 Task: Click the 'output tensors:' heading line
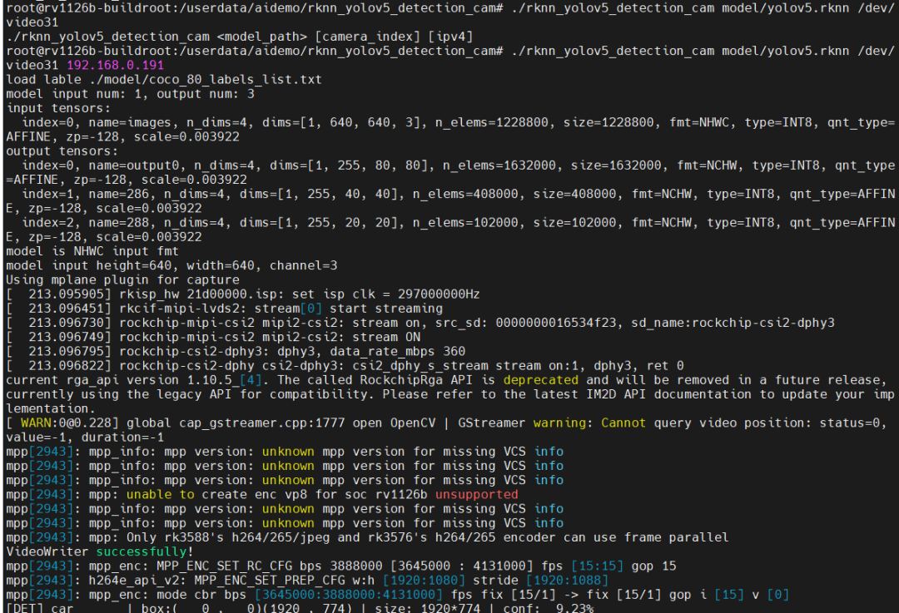[62, 151]
